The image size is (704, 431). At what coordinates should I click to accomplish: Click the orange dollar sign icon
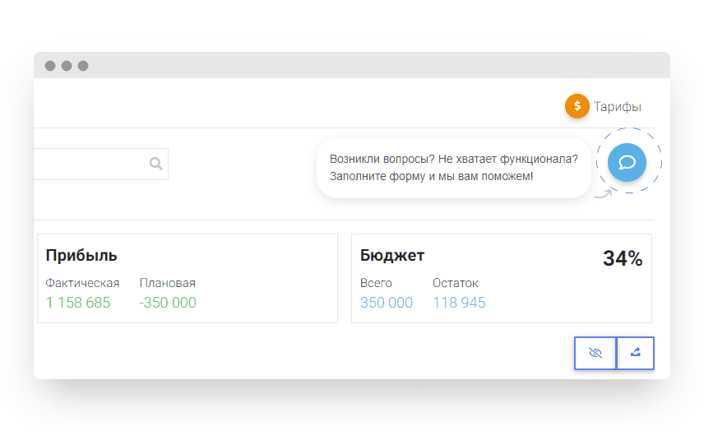pyautogui.click(x=577, y=106)
